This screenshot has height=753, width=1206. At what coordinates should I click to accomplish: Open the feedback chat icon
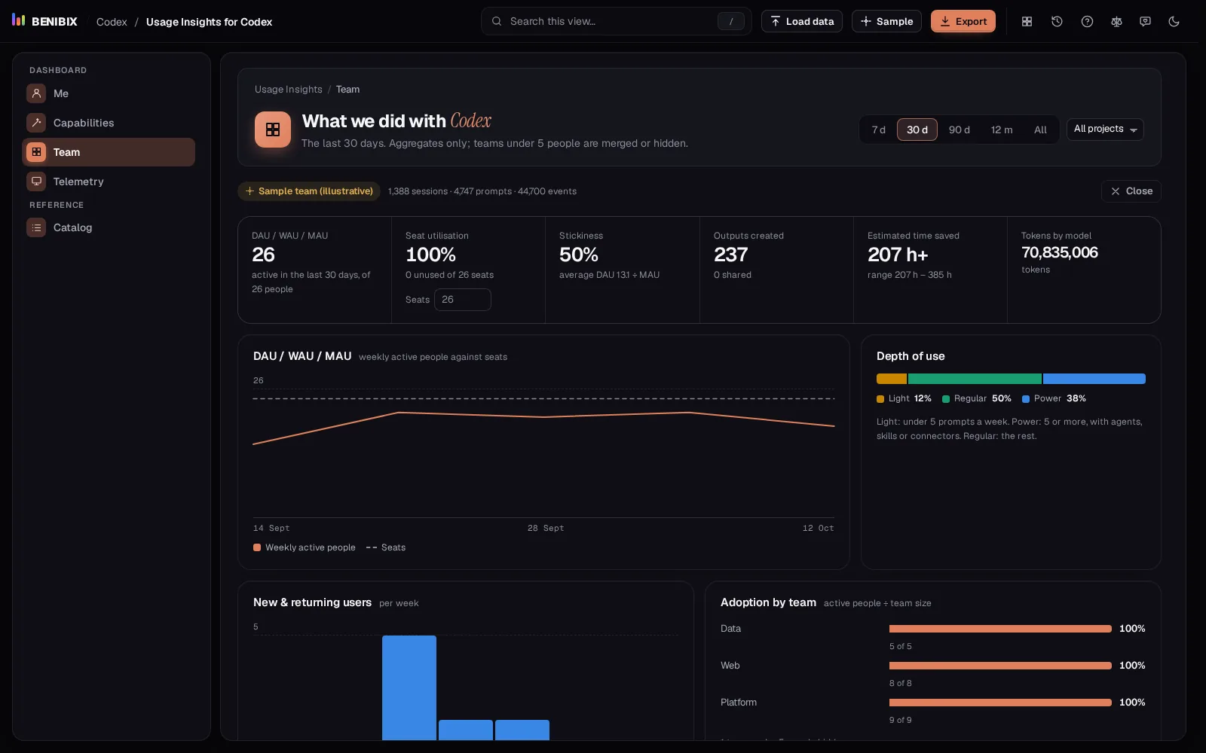1145,22
